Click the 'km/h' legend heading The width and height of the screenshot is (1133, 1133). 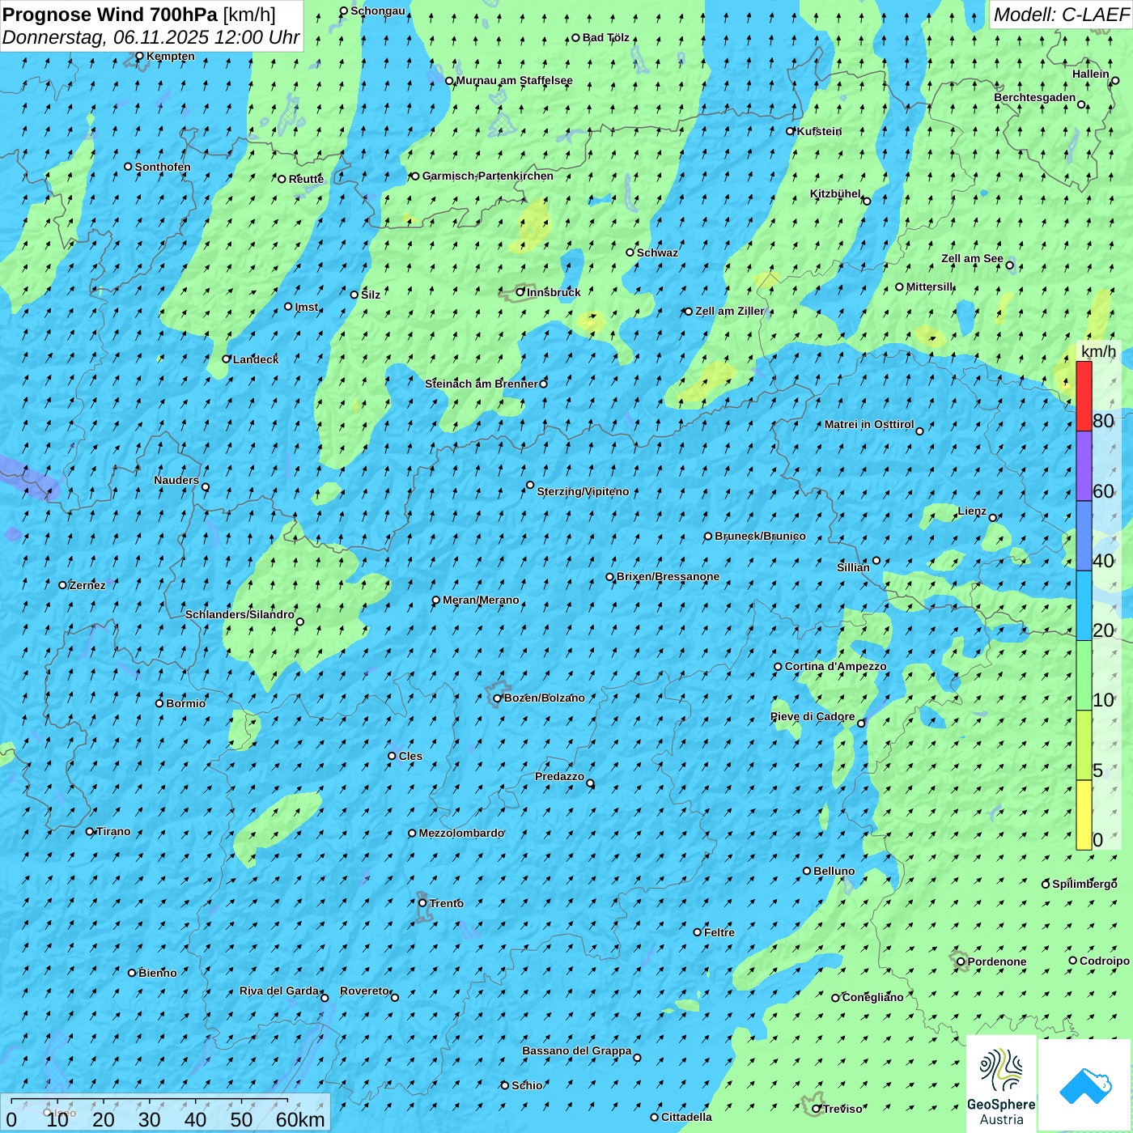click(1098, 351)
